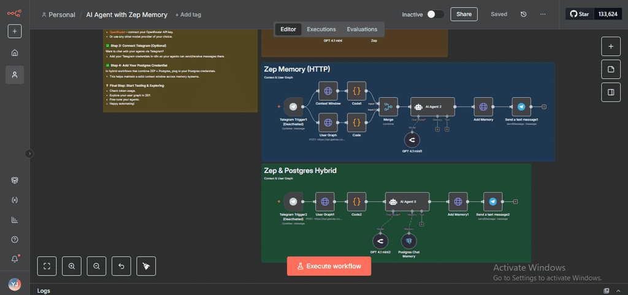
Task: Click the tidy up nodes broom icon
Action: click(146, 266)
